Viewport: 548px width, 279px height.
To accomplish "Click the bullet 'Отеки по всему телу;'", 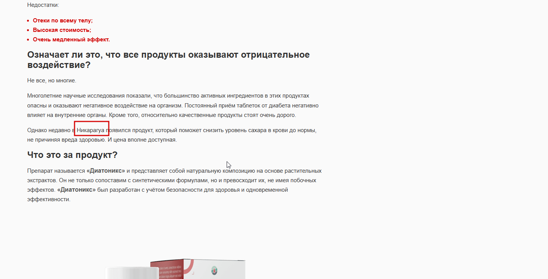I will tap(63, 20).
